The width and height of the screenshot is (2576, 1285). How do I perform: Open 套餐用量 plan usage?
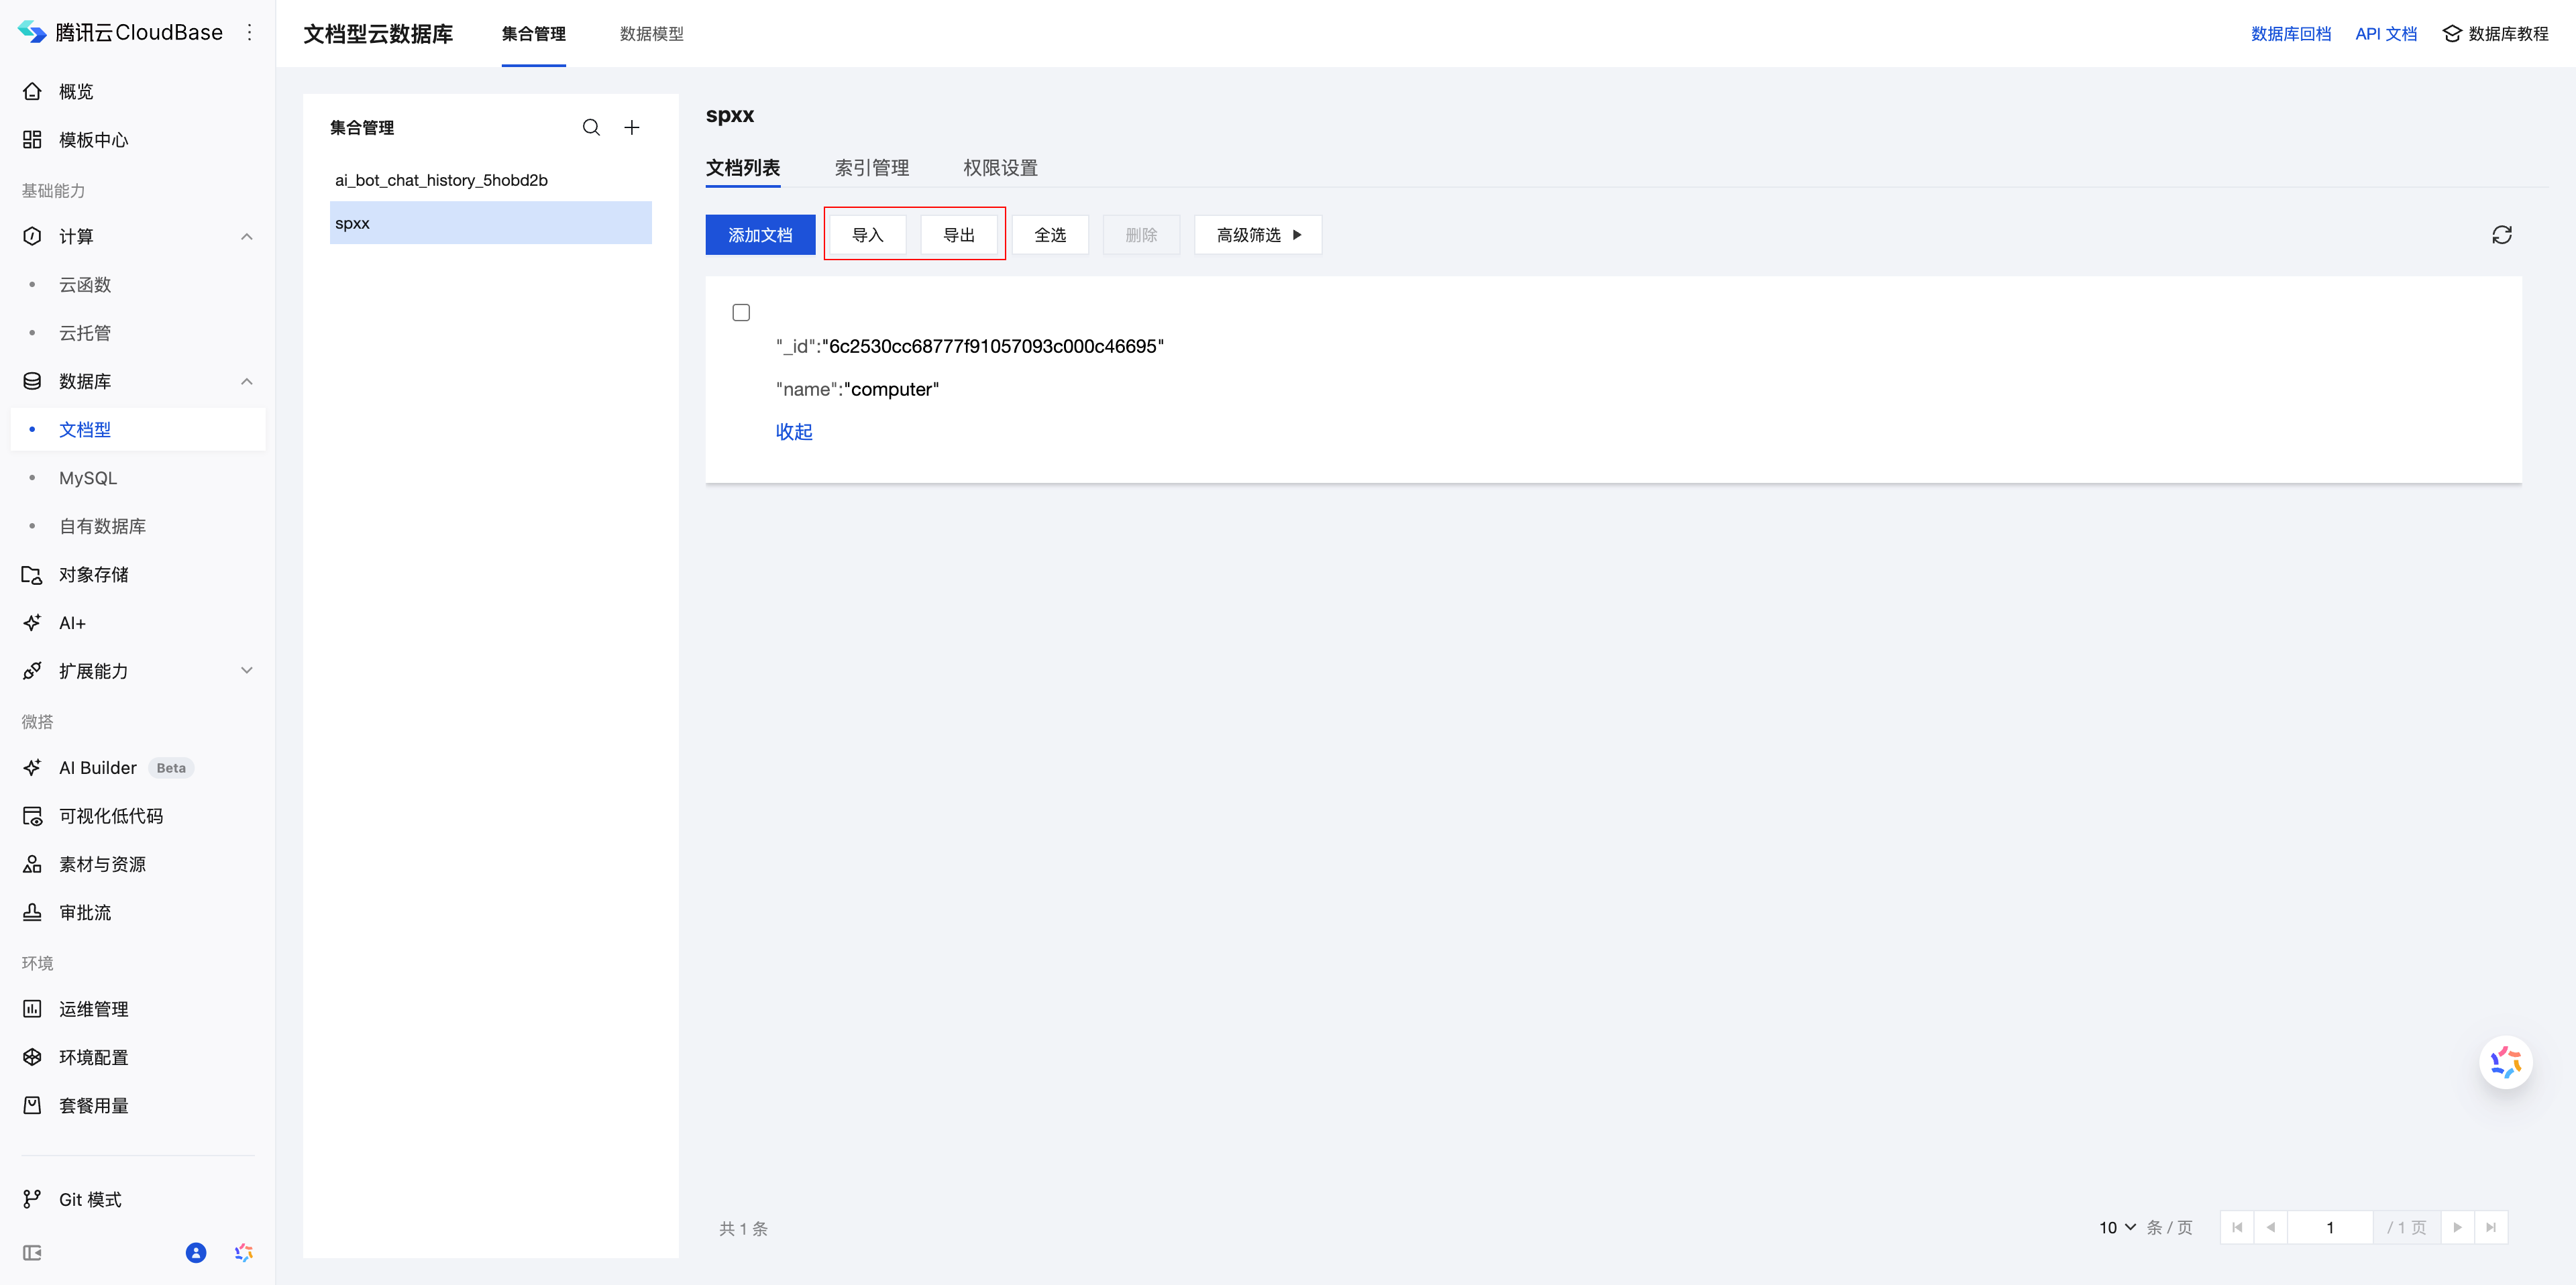[93, 1106]
